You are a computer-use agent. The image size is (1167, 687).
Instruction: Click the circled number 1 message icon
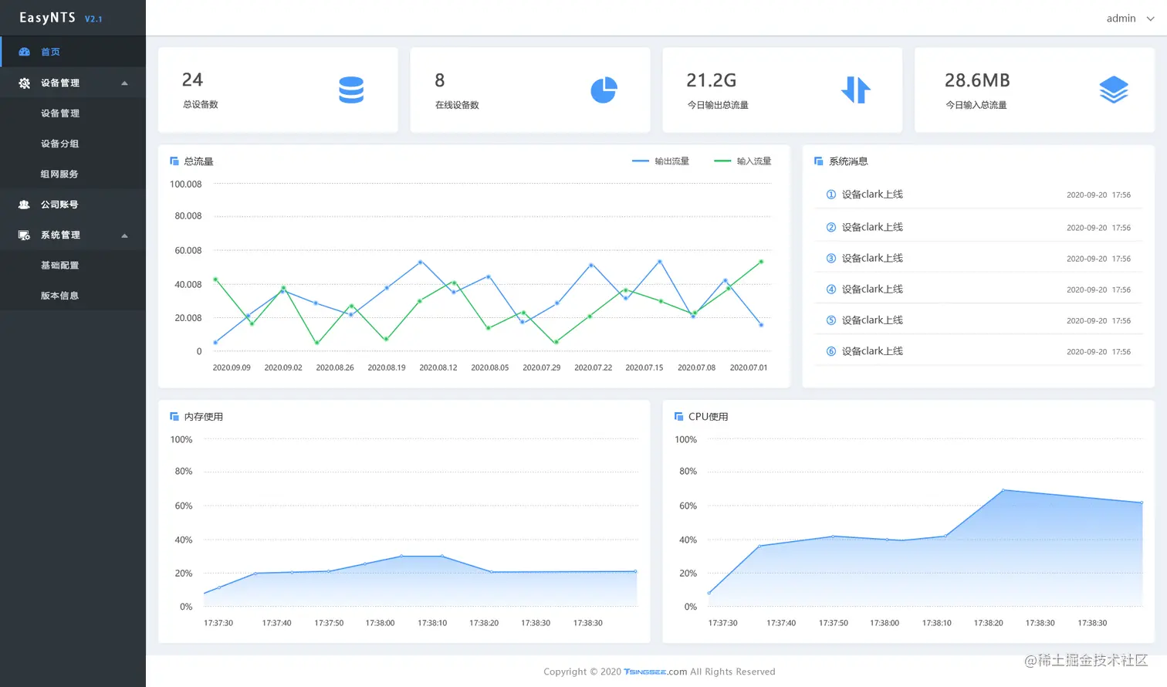pyautogui.click(x=831, y=195)
